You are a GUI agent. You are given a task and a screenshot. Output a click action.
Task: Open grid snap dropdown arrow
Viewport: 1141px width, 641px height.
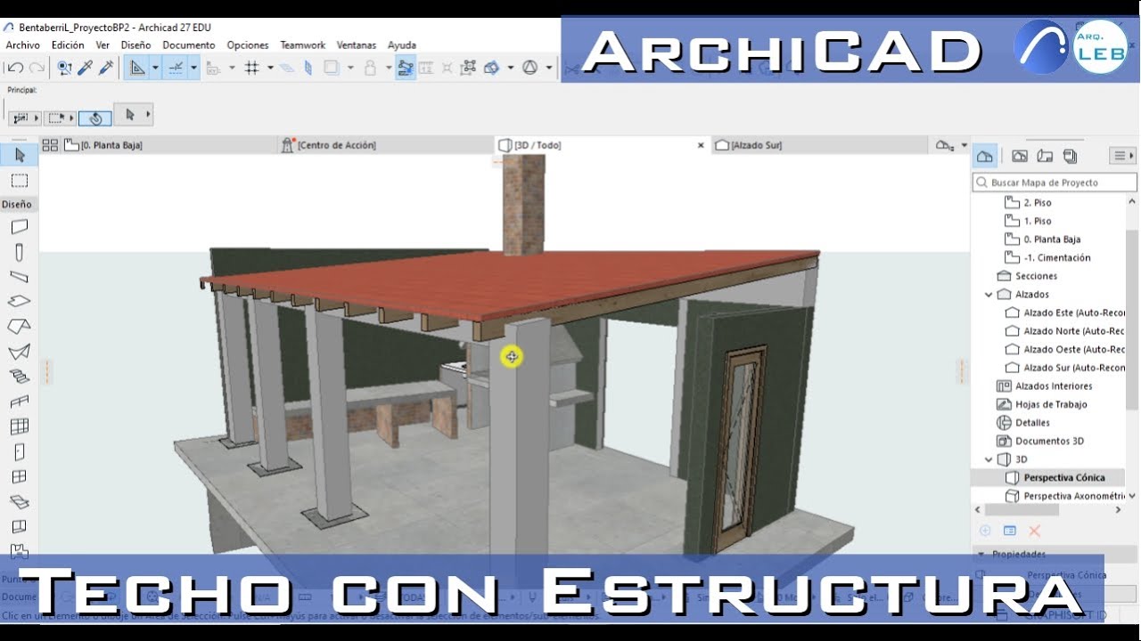click(270, 68)
